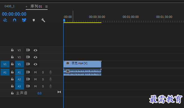Toggle V1 track targeting button
184x108 pixels.
20,64
